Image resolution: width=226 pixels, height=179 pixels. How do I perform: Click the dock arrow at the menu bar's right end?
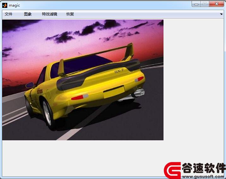(x=221, y=14)
